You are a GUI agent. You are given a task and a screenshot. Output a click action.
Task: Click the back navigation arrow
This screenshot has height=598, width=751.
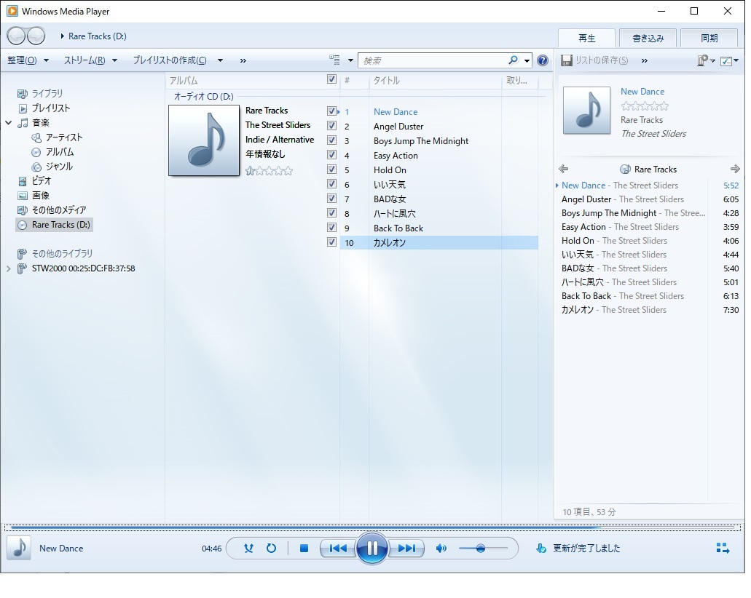16,36
